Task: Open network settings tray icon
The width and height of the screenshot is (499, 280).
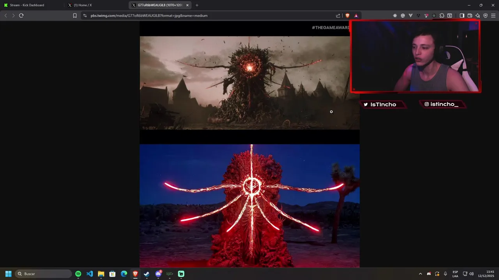Action: pyautogui.click(x=465, y=274)
